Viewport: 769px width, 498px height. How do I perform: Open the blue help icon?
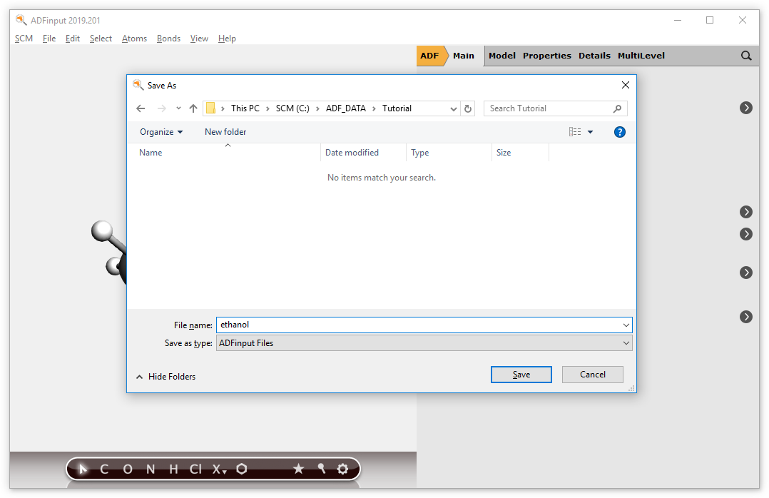[620, 132]
